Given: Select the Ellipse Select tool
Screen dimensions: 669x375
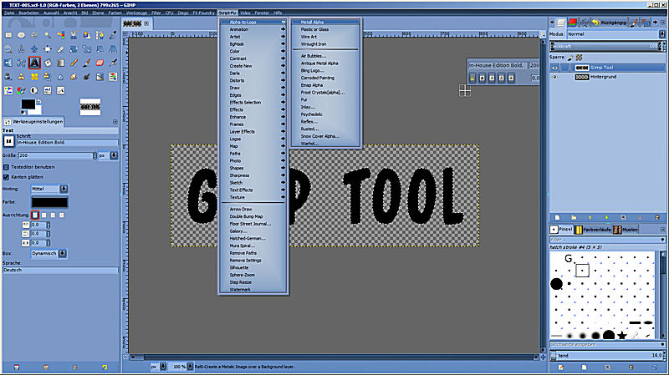Looking at the screenshot, I should click(22, 35).
